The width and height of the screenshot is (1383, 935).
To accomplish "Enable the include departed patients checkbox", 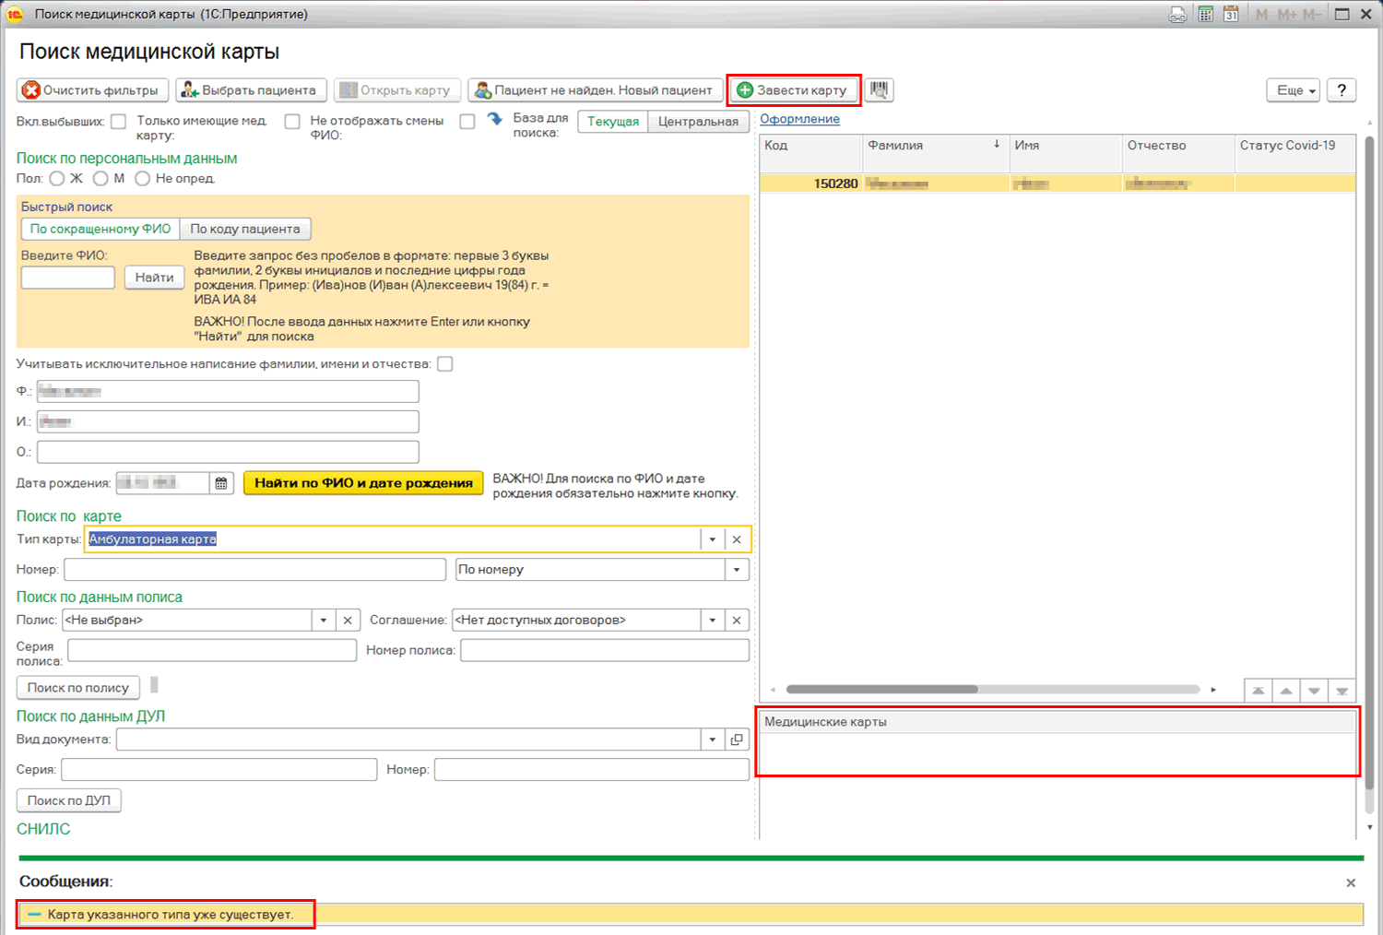I will click(118, 122).
